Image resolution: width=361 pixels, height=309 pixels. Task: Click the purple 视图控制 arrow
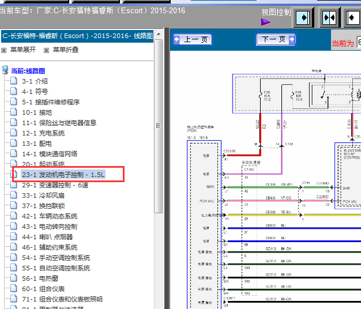[266, 22]
